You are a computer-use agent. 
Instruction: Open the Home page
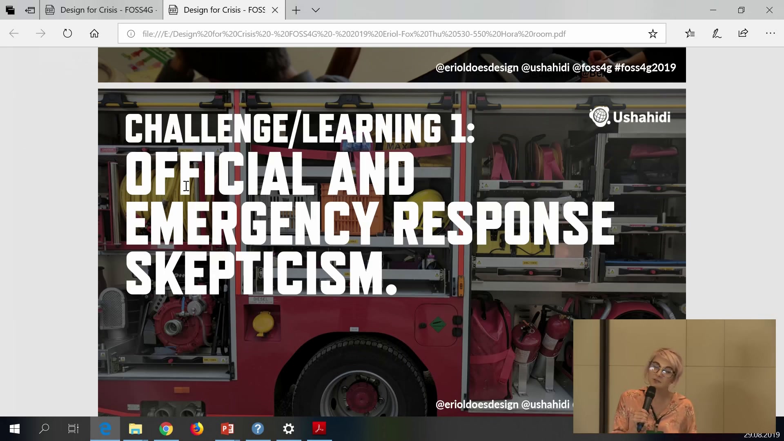[94, 33]
